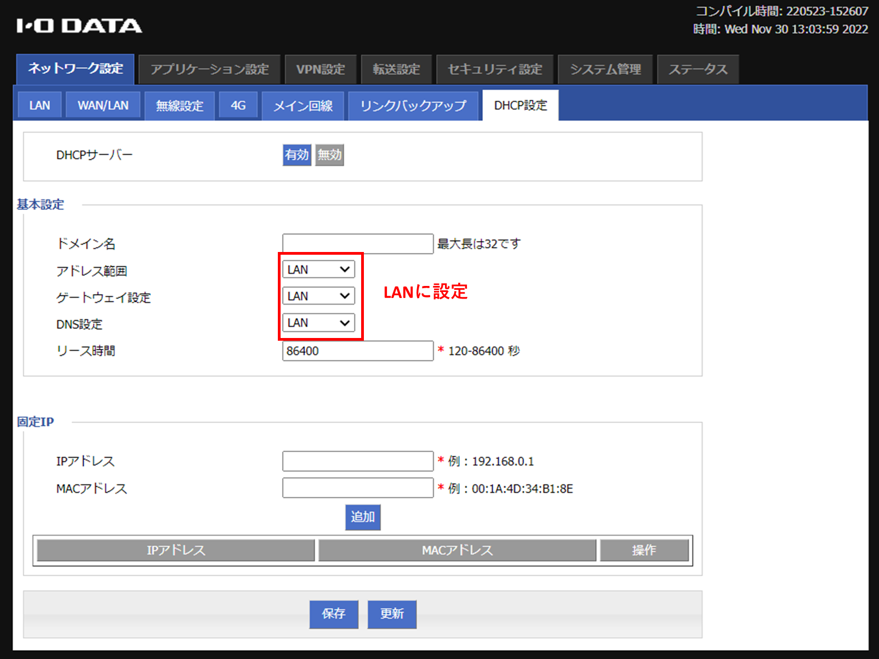Open the WAN/LAN settings tab
Viewport: 879px width, 659px height.
tap(102, 105)
